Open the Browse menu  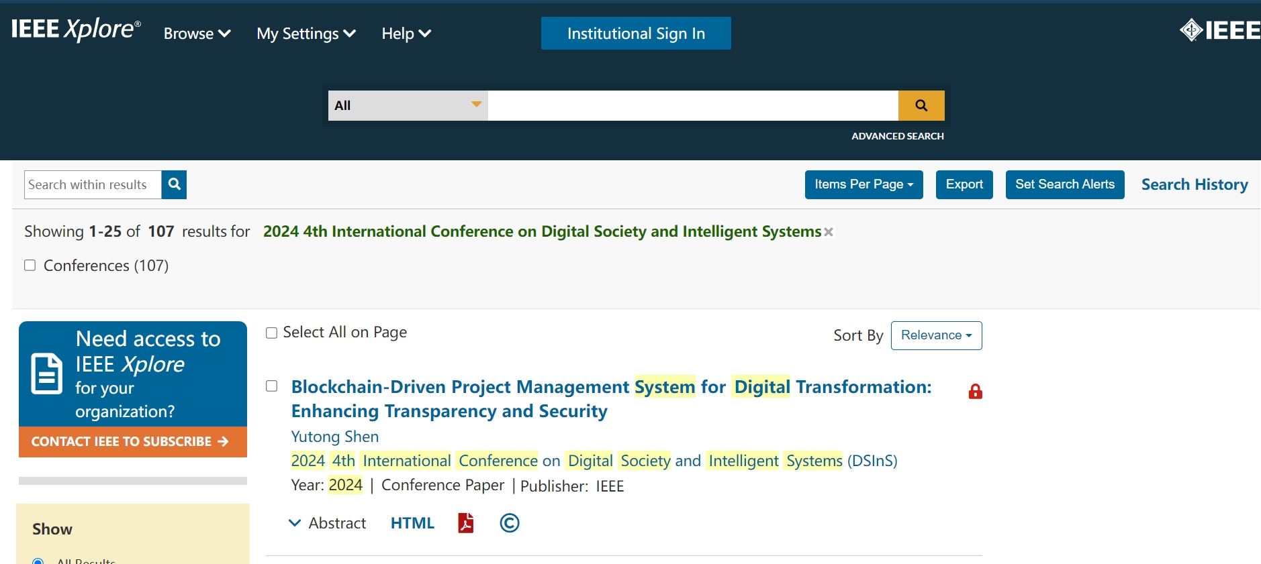197,34
